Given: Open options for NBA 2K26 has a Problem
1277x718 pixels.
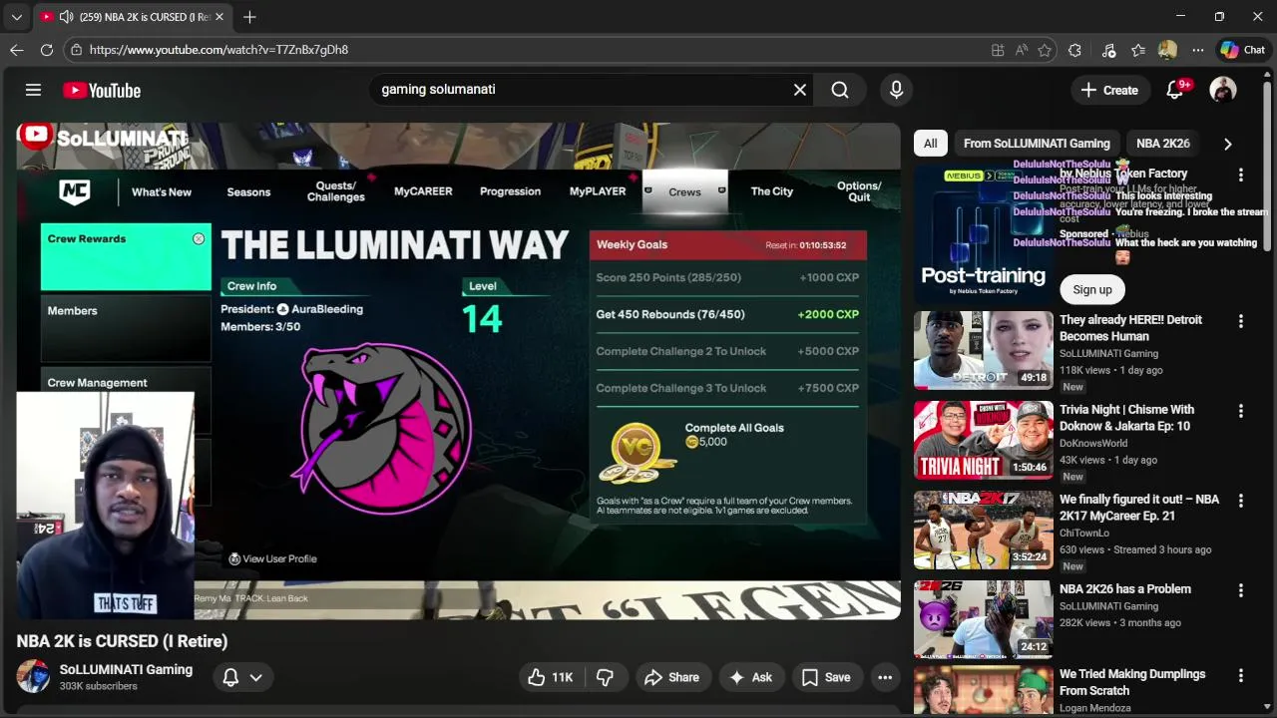Looking at the screenshot, I should (1241, 590).
